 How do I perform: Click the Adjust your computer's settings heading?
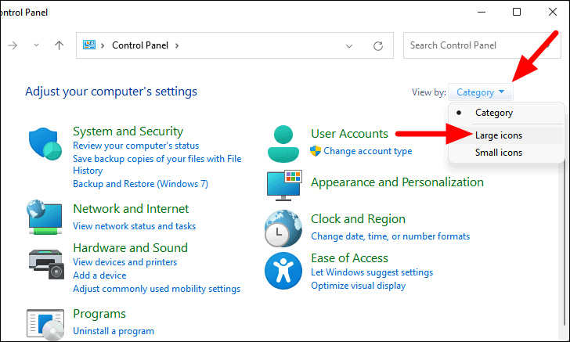(111, 92)
